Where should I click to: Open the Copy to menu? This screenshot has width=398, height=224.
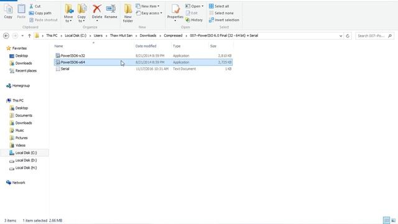[81, 13]
